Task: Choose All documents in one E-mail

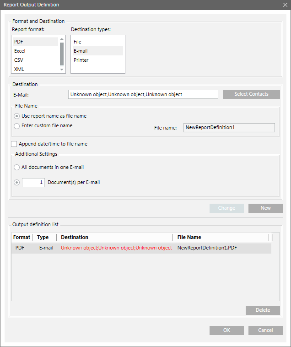Action: 17,168
